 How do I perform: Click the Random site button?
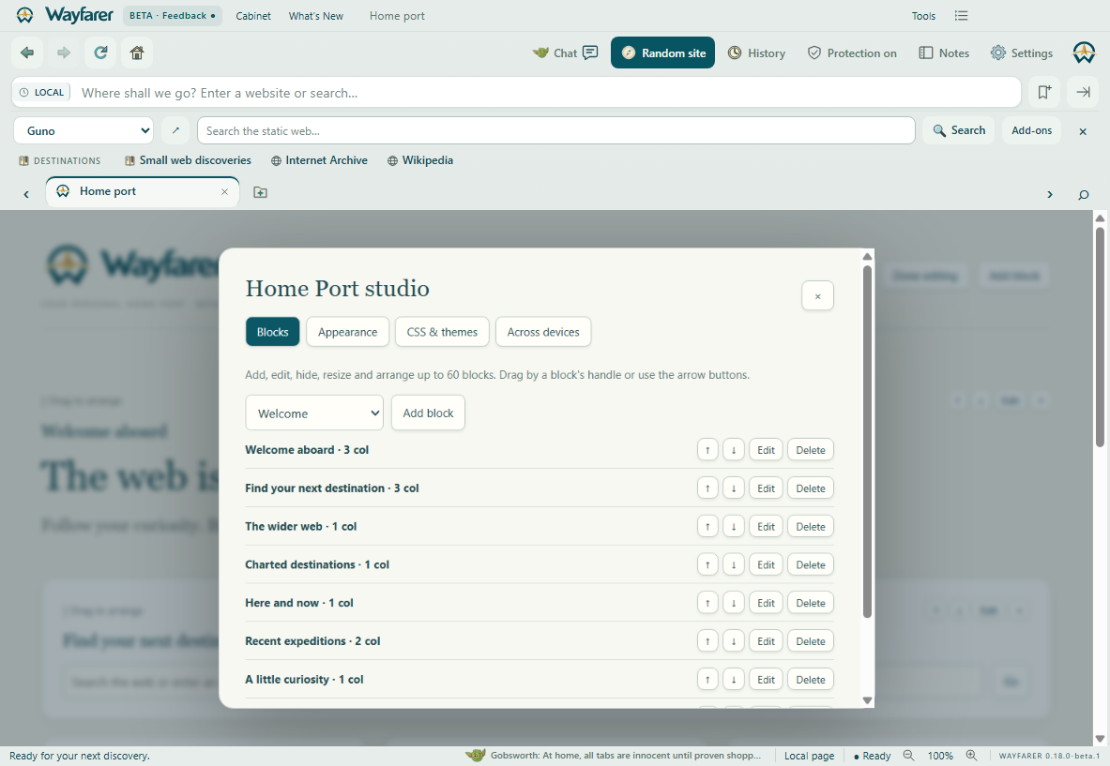click(662, 53)
